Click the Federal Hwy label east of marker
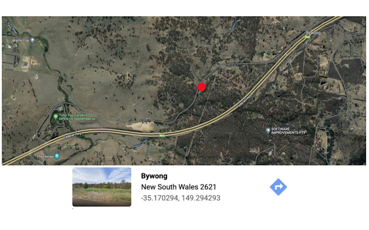This screenshot has width=369, height=230. (244, 101)
